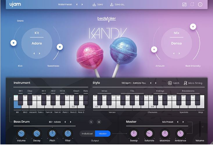Click the Save as icon button
This screenshot has width=213, height=145.
(112, 4)
